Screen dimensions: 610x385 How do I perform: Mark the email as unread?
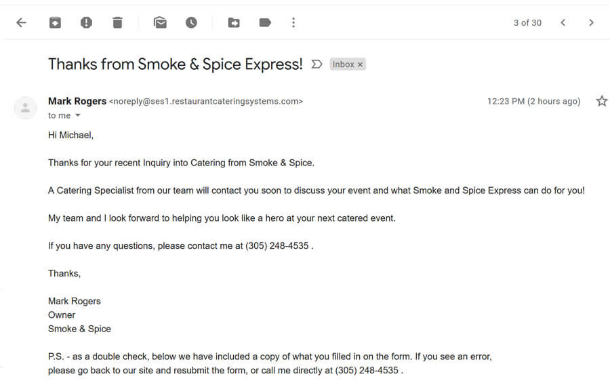click(x=160, y=22)
